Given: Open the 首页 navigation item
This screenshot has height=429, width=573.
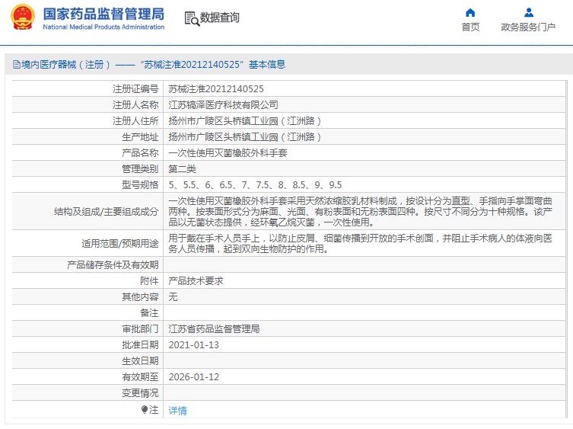Looking at the screenshot, I should point(470,27).
